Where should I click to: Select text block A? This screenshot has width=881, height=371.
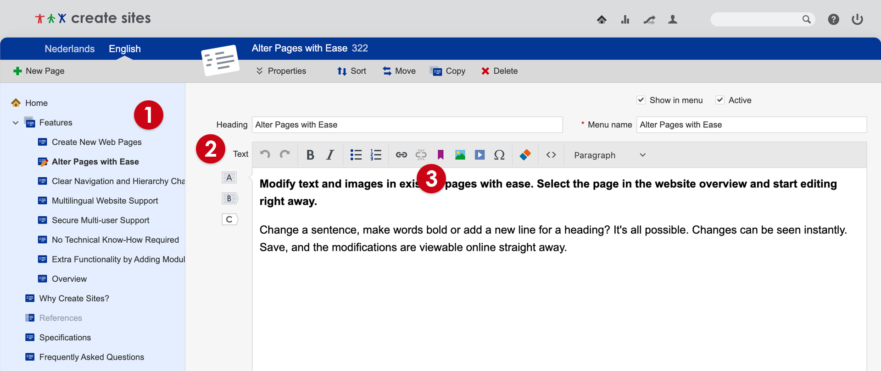[229, 178]
